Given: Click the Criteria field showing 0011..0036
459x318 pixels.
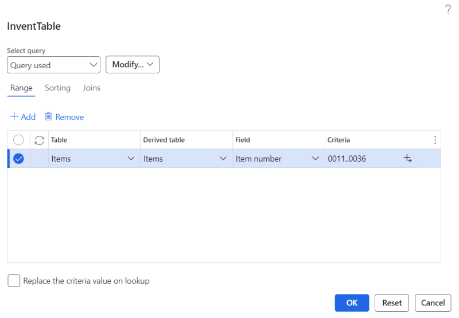Looking at the screenshot, I should (x=361, y=159).
